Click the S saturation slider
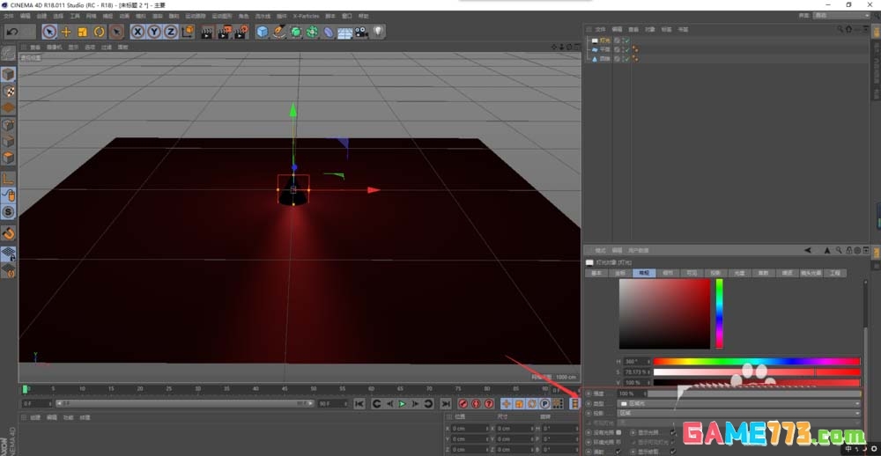 pos(756,372)
